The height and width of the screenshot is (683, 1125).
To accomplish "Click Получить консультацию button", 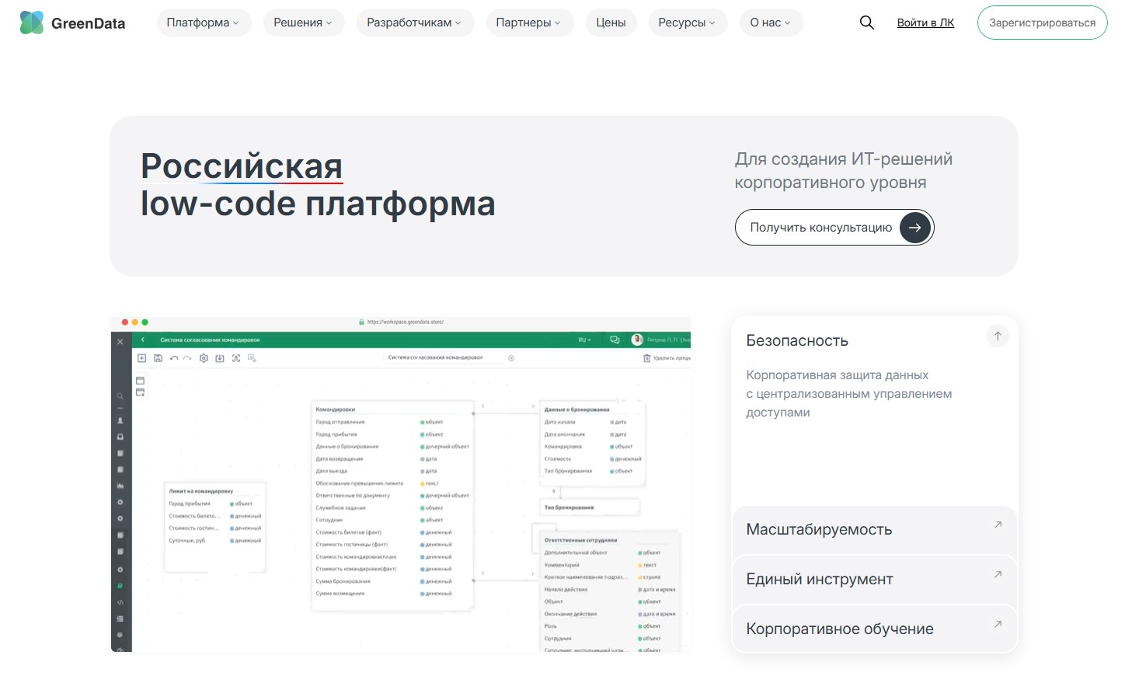I will click(x=834, y=228).
